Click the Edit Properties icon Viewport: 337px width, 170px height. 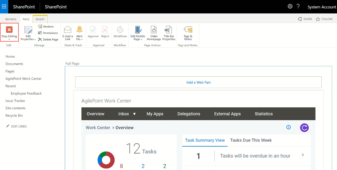28,30
